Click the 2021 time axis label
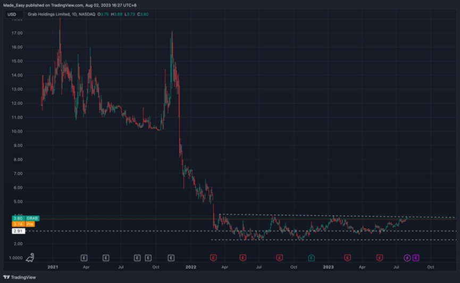The height and width of the screenshot is (283, 460). click(53, 267)
